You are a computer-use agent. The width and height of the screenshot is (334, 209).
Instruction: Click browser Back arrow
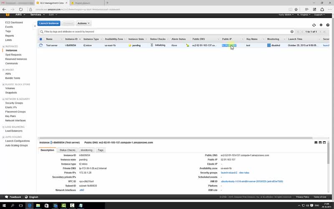tap(4, 9)
